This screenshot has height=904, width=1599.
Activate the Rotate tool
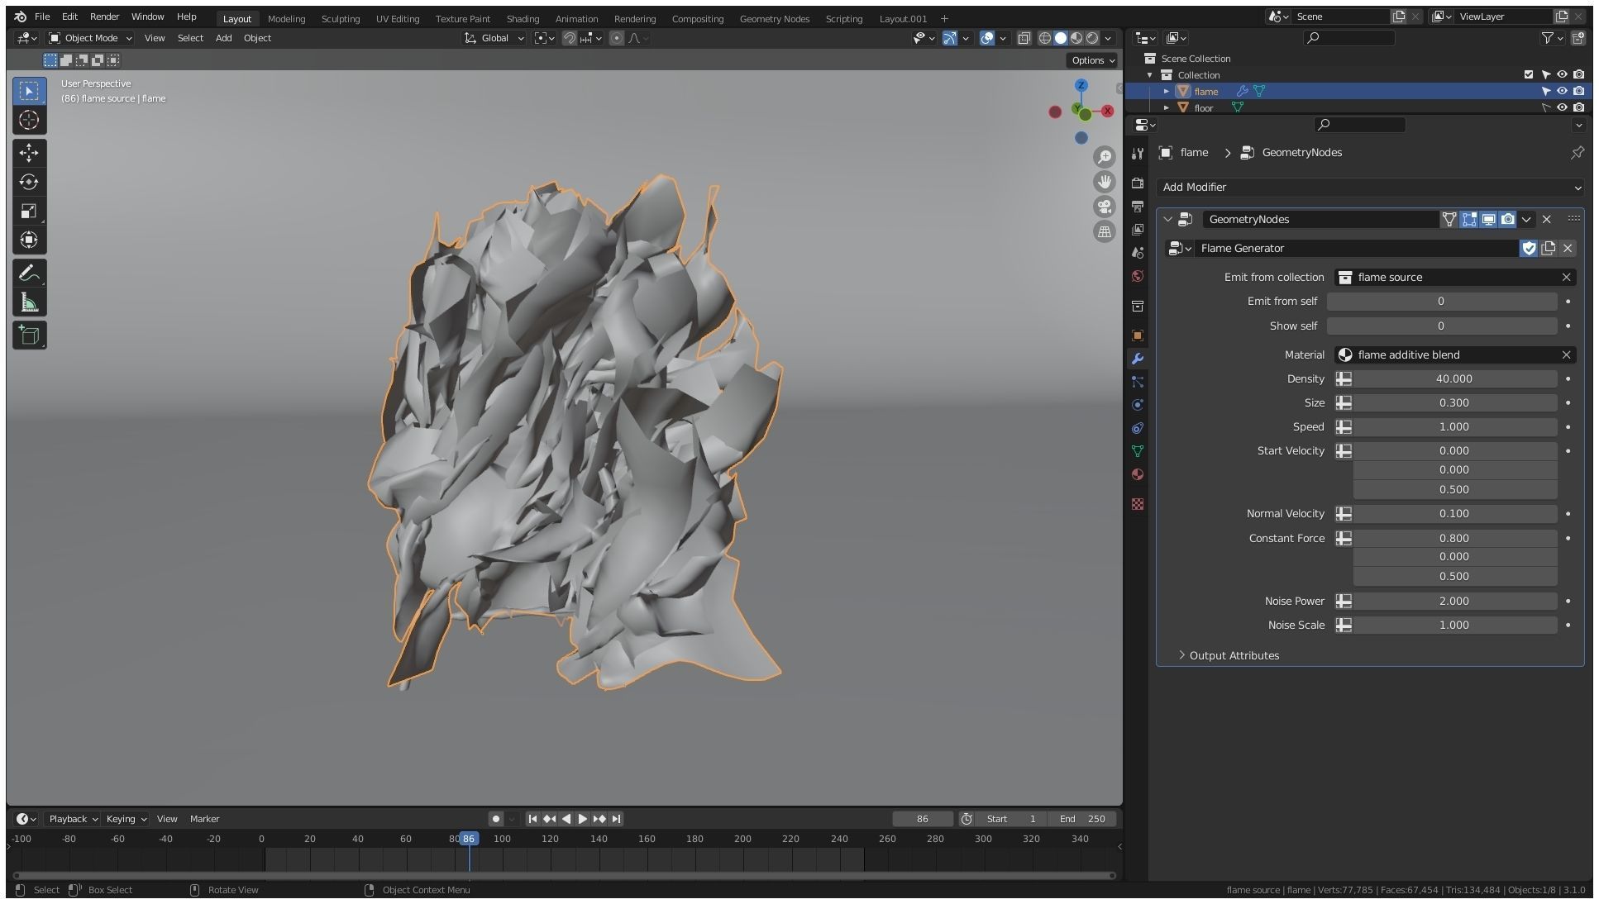click(29, 182)
